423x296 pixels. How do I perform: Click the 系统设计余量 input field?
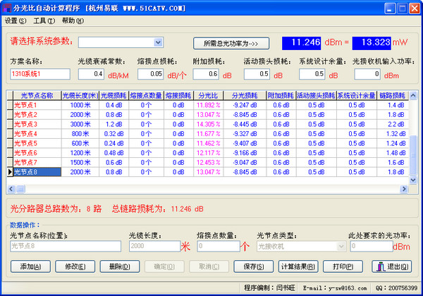[312, 74]
